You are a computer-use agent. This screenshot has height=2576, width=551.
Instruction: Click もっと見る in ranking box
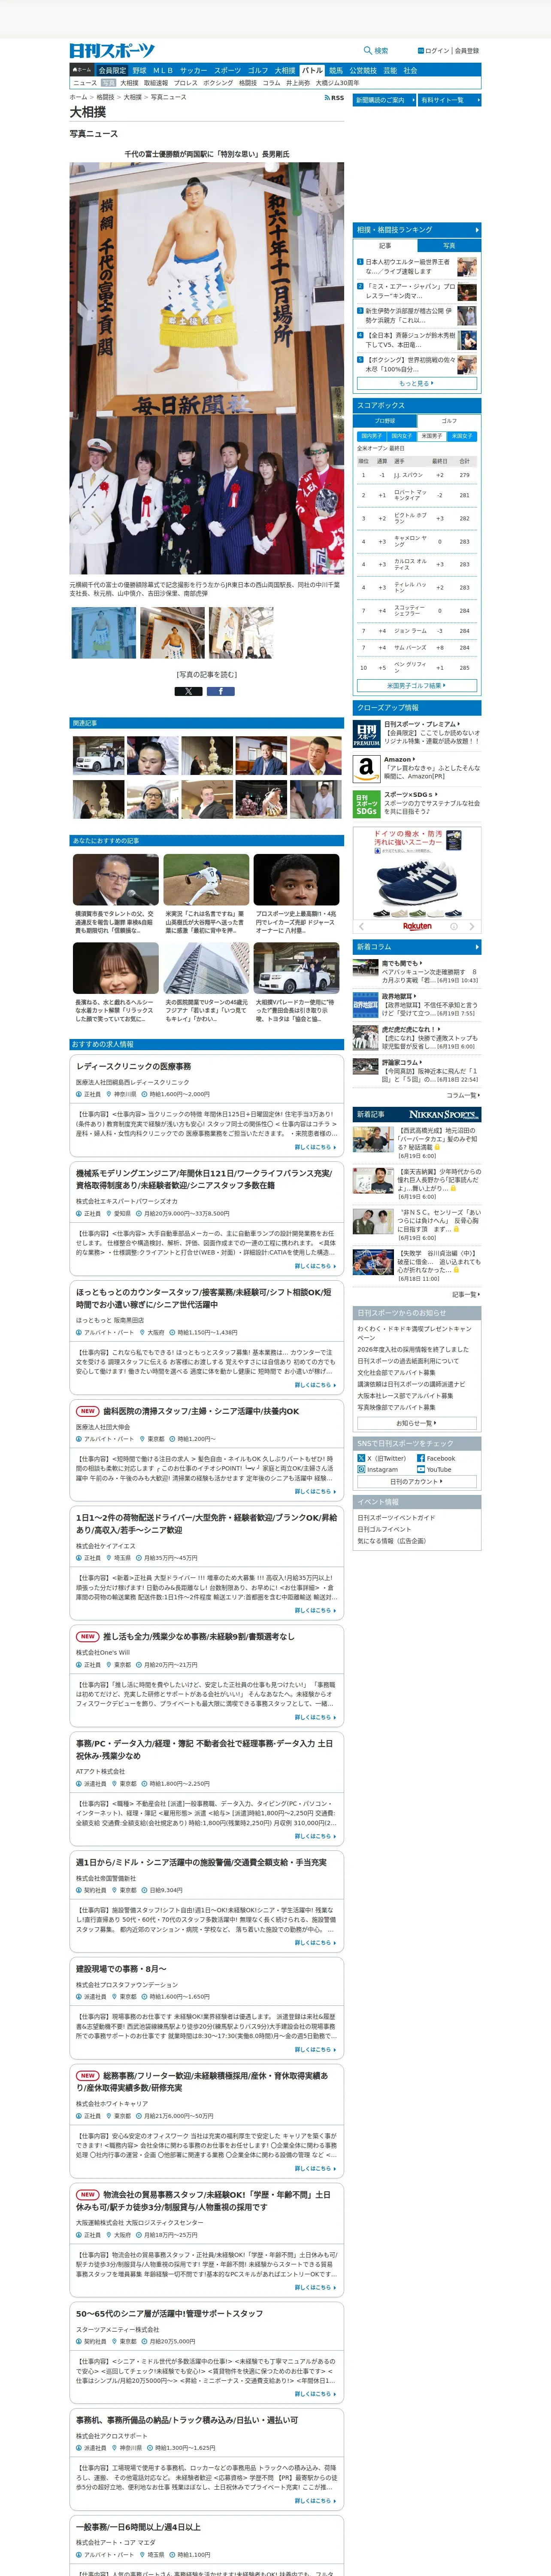[417, 383]
